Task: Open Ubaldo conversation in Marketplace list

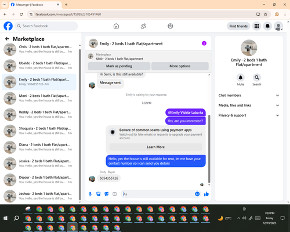Action: [x=39, y=66]
